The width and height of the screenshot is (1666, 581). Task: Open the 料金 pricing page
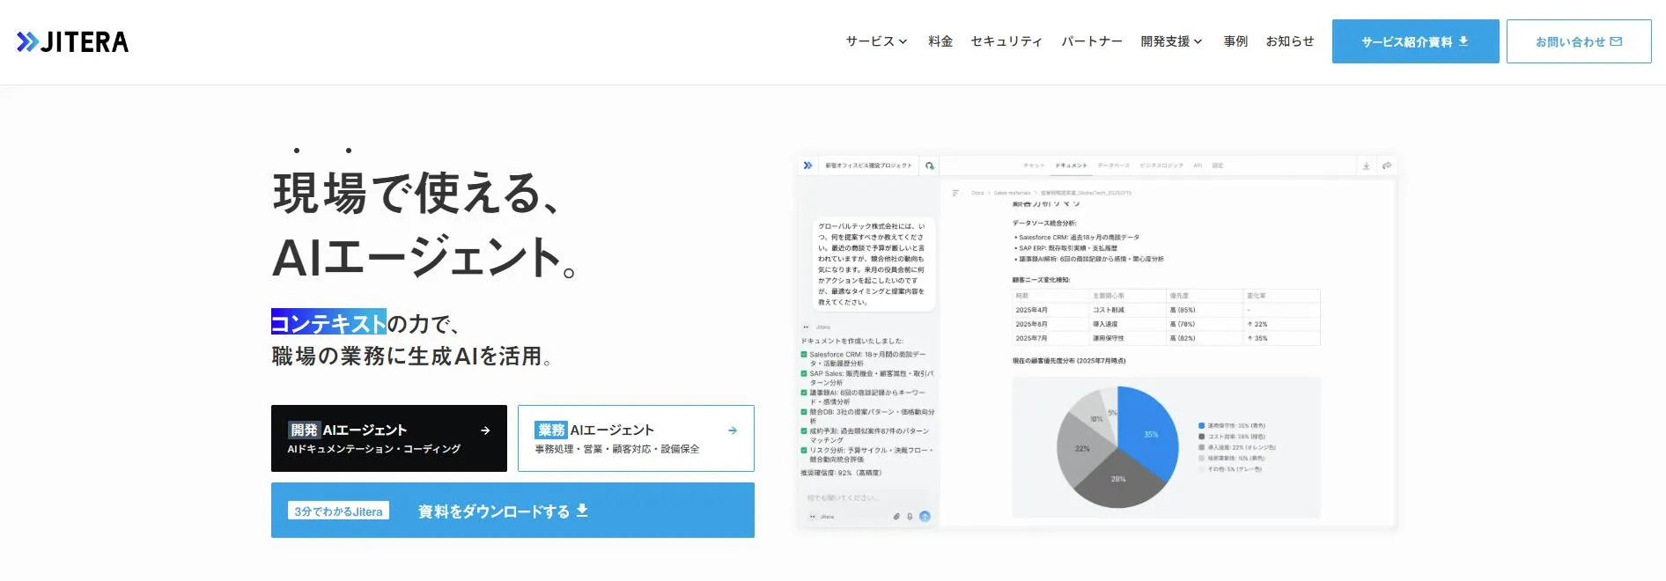(x=940, y=41)
